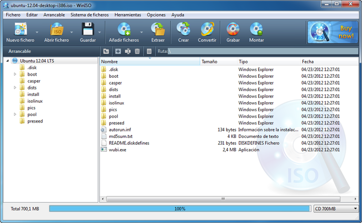This screenshot has width=362, height=223.
Task: Click the Guardar floppy disk icon
Action: point(87,29)
